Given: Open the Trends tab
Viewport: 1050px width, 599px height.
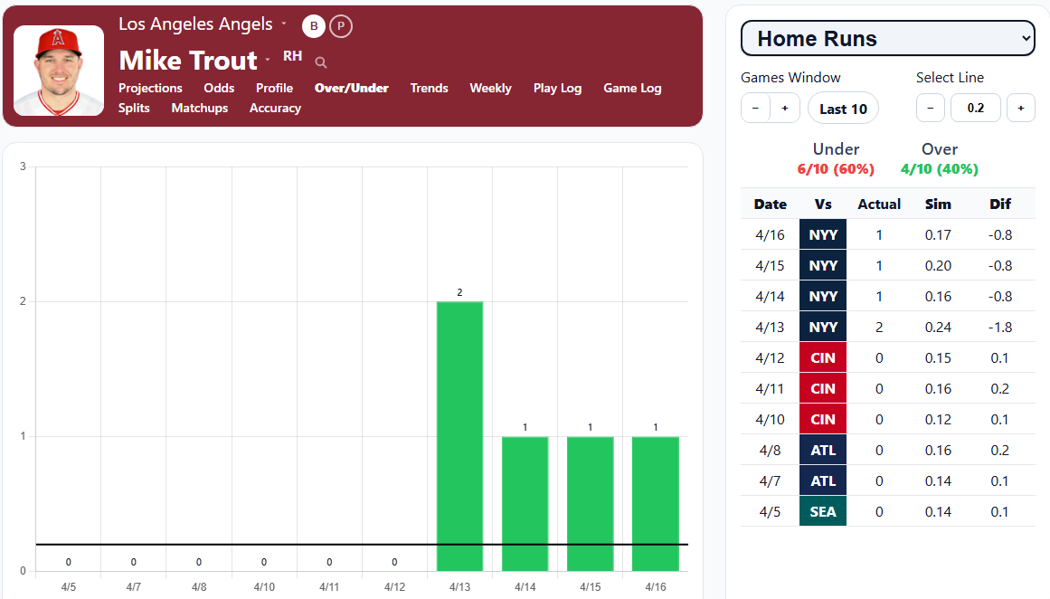Looking at the screenshot, I should tap(430, 88).
